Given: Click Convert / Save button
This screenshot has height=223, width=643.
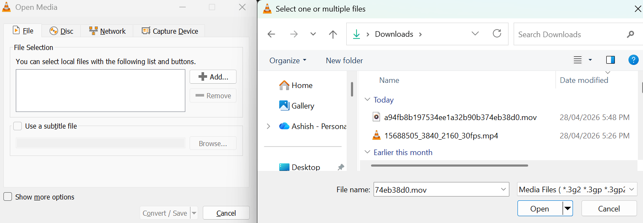Looking at the screenshot, I should tap(164, 213).
